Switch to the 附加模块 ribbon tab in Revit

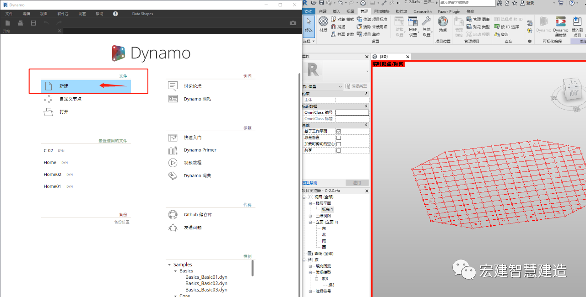tap(381, 11)
